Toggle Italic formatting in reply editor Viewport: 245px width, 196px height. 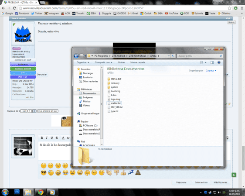(x=47, y=138)
